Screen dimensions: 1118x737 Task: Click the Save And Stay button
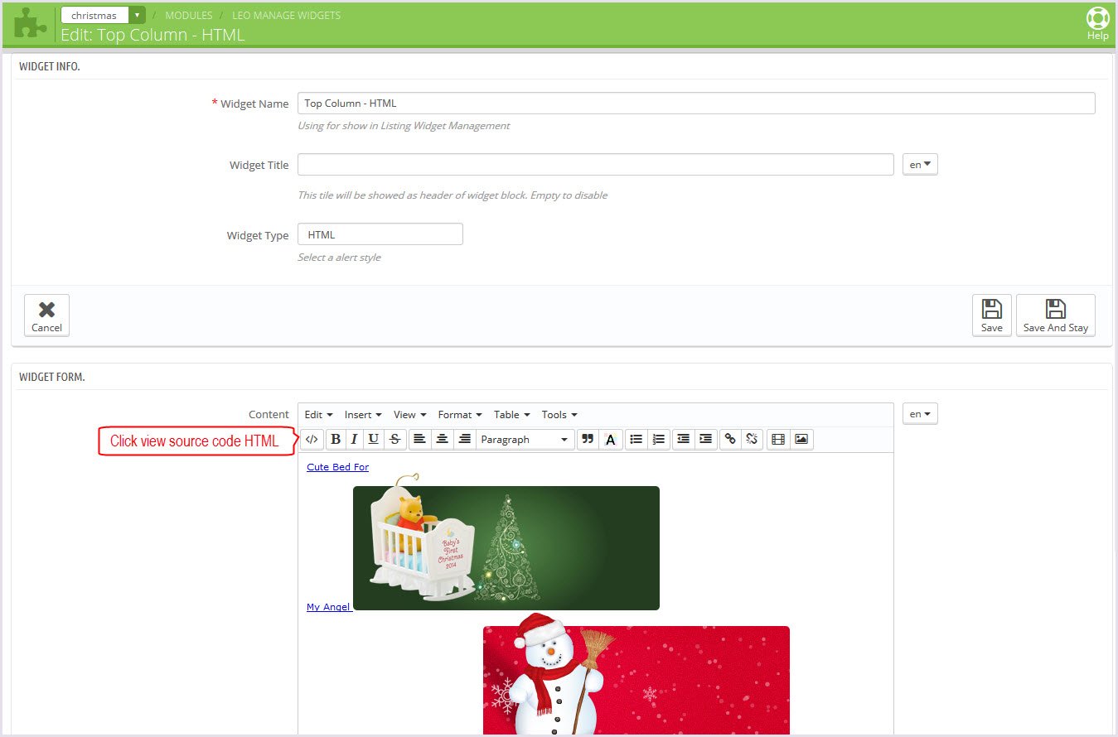click(1056, 316)
